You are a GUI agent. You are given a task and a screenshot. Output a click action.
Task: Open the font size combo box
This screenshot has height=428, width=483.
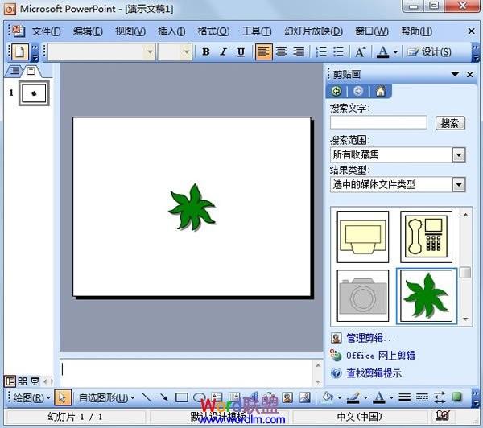(x=175, y=51)
